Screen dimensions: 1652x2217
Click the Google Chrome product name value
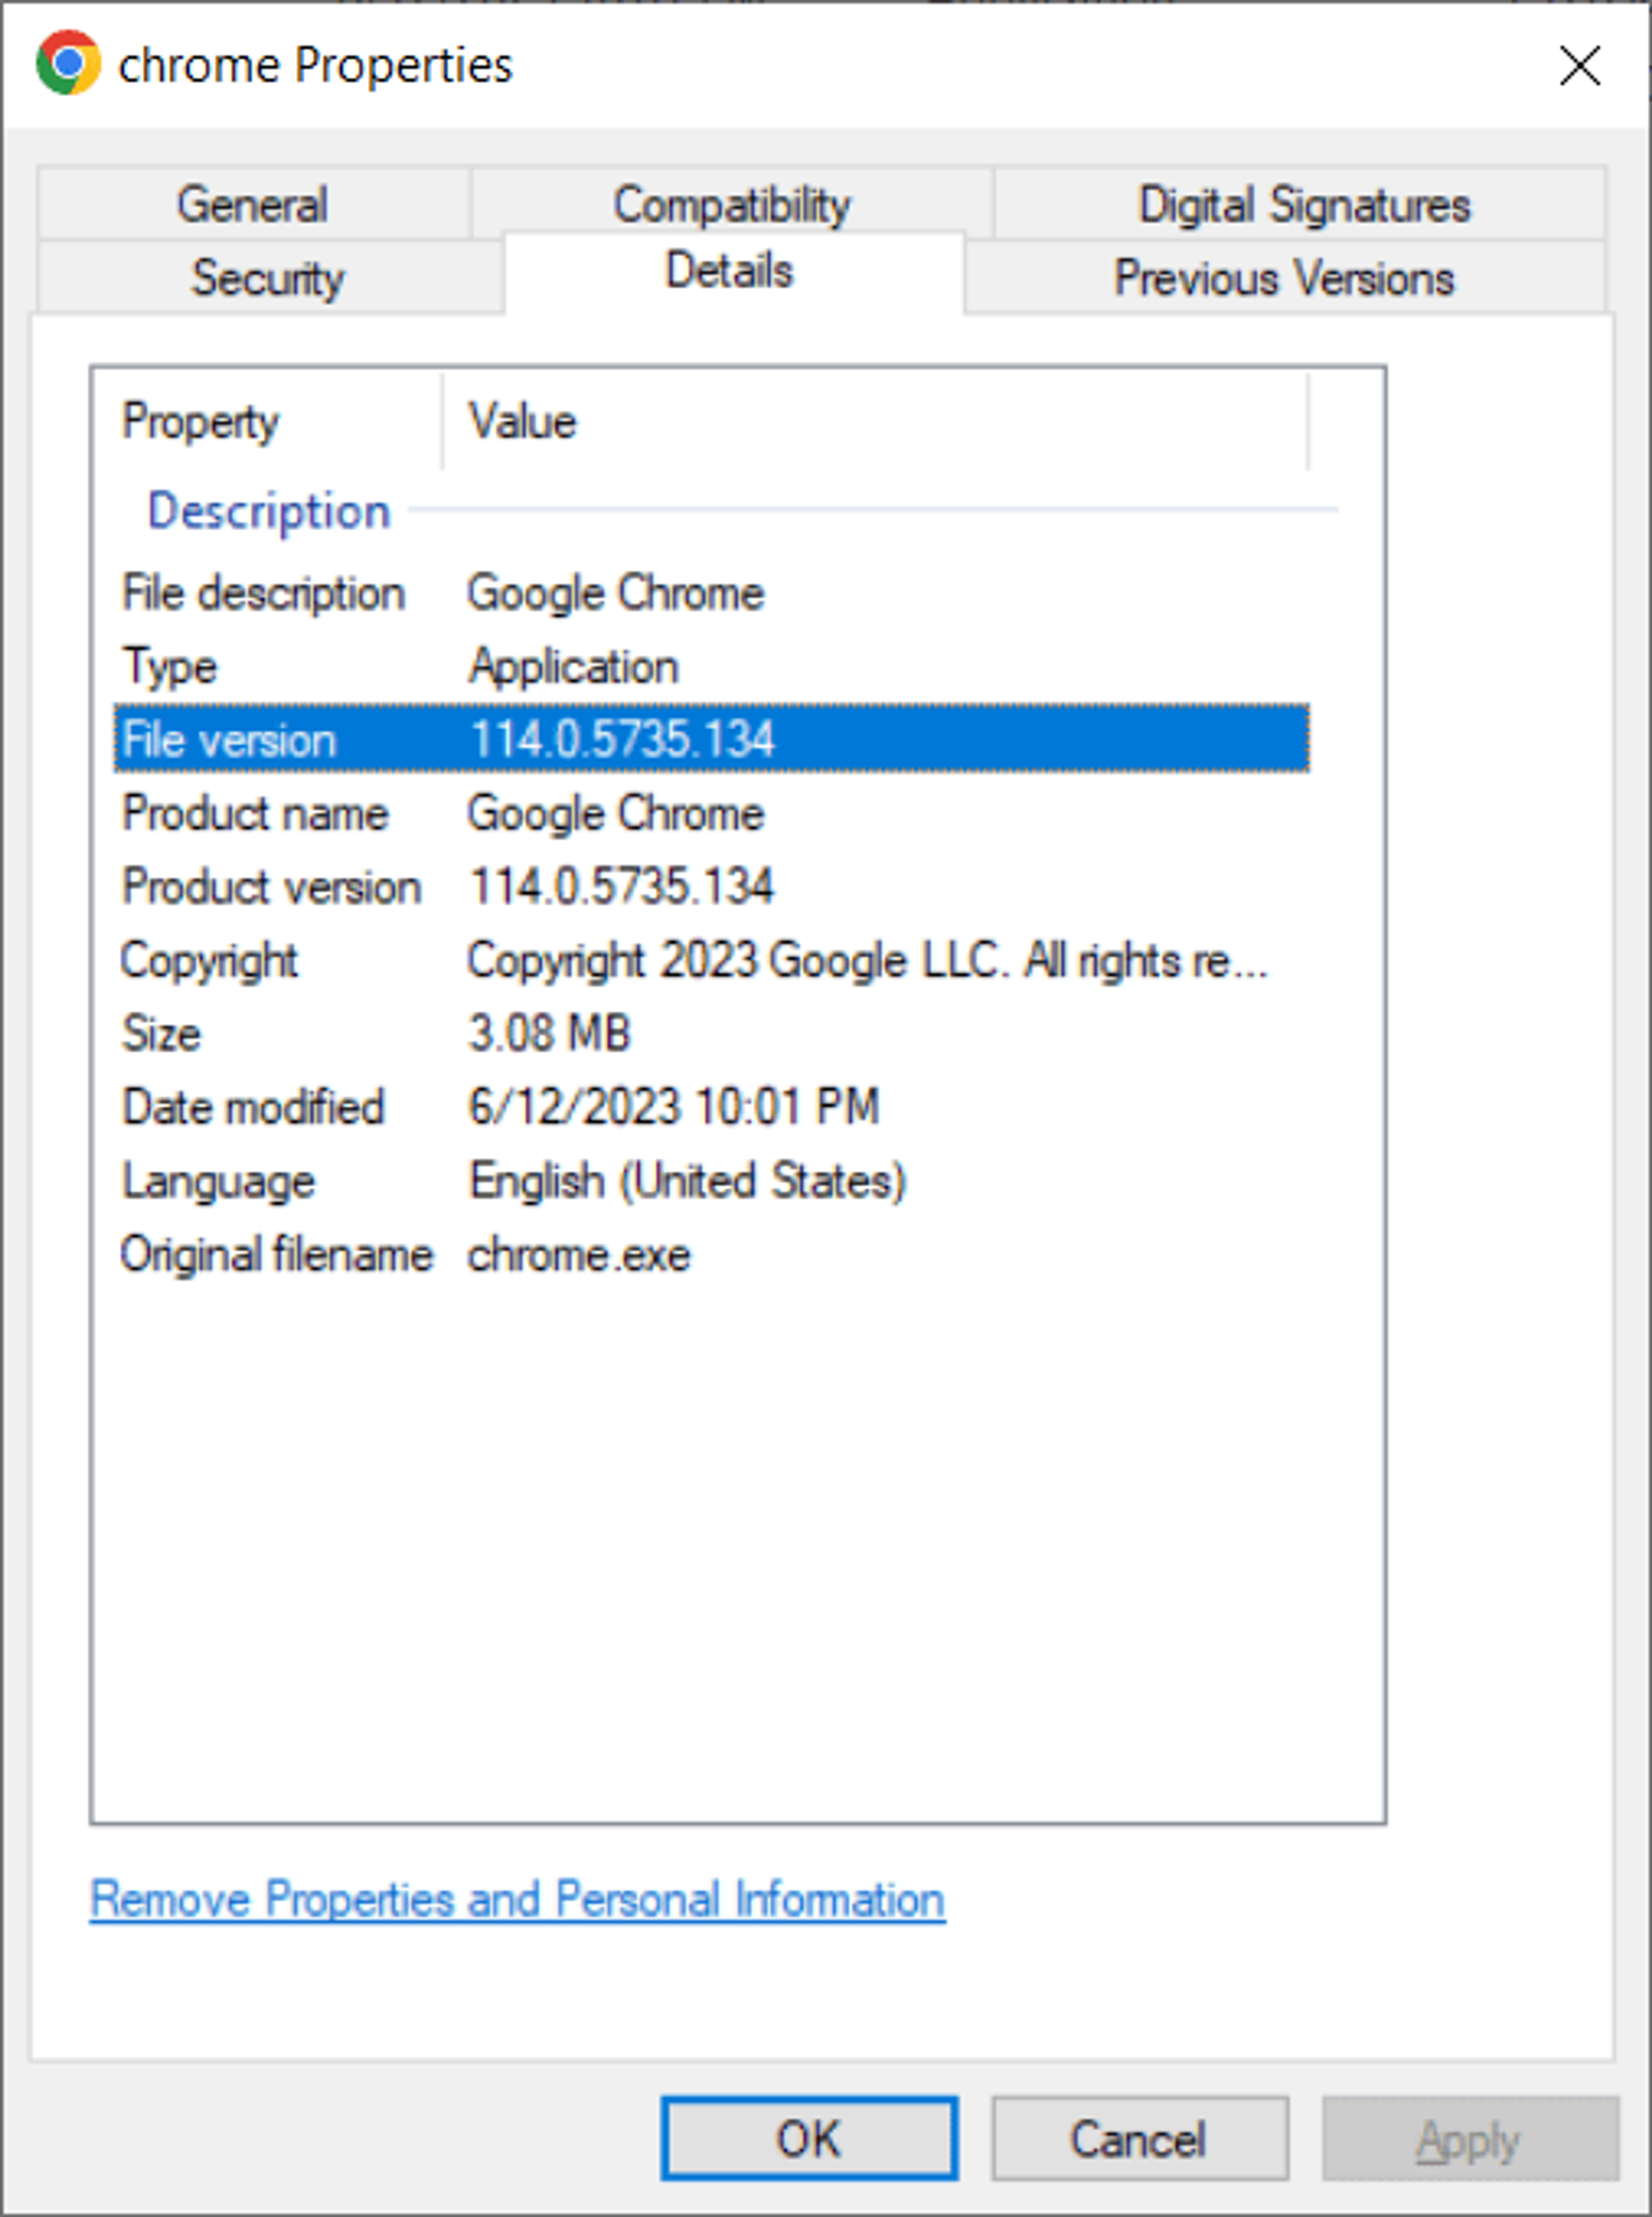click(x=616, y=813)
